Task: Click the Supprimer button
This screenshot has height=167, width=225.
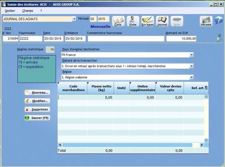Action: pyautogui.click(x=37, y=109)
